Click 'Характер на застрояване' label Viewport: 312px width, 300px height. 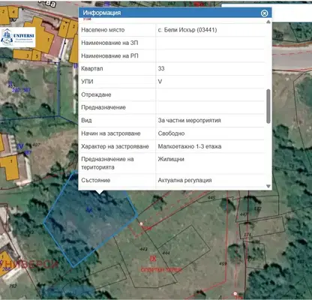pyautogui.click(x=115, y=146)
